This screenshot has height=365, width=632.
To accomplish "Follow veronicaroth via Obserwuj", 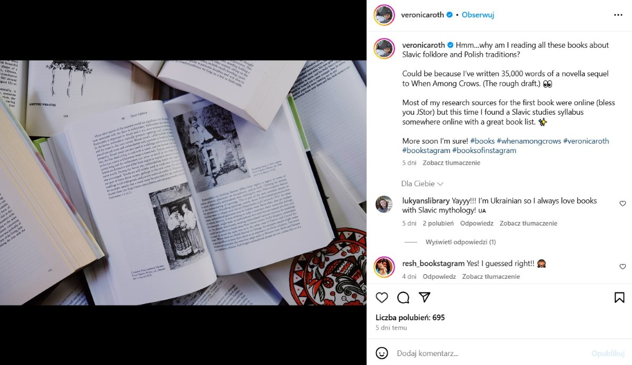I will [478, 15].
